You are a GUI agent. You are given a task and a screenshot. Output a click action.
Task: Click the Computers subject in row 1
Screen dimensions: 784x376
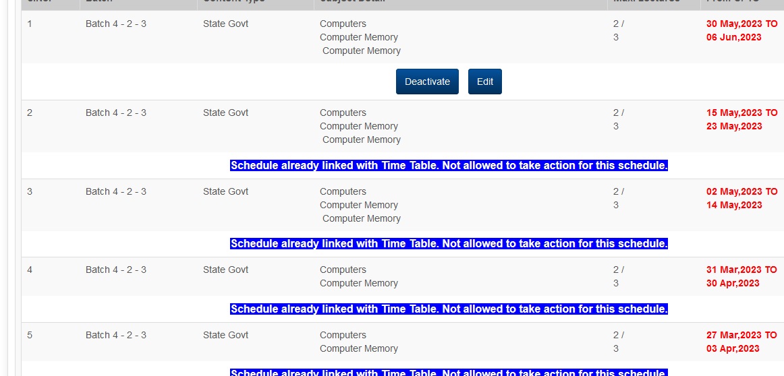tap(343, 24)
